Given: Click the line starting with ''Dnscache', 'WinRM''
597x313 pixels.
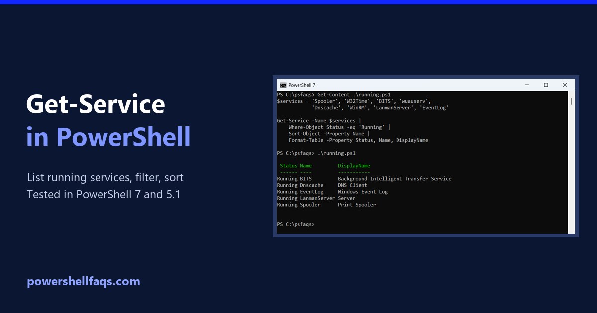Looking at the screenshot, I should pyautogui.click(x=380, y=107).
